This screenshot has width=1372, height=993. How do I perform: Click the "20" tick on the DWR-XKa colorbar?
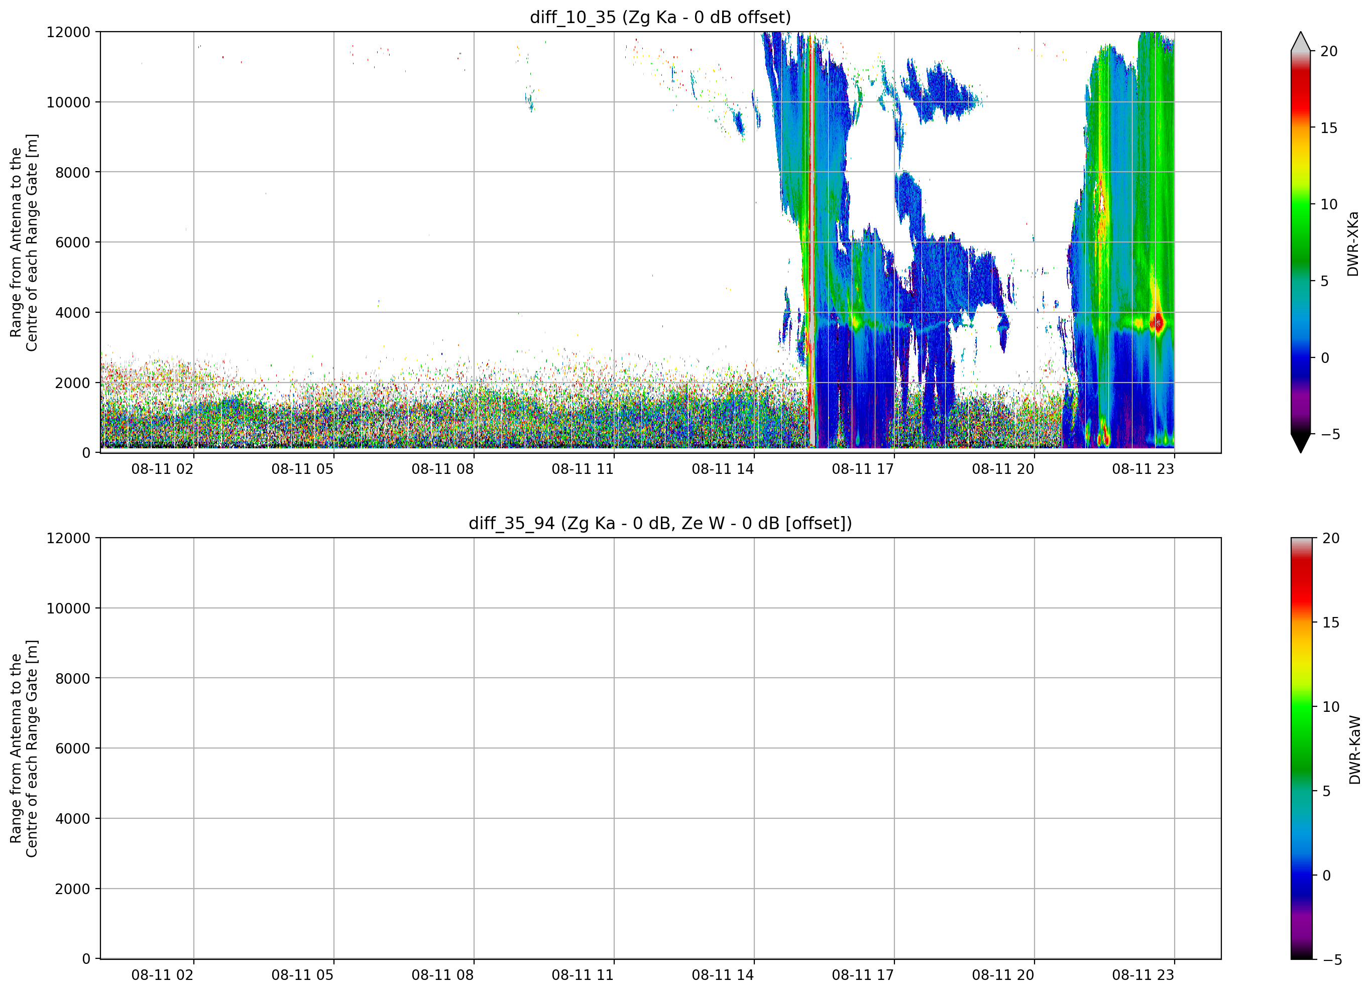(x=1329, y=51)
